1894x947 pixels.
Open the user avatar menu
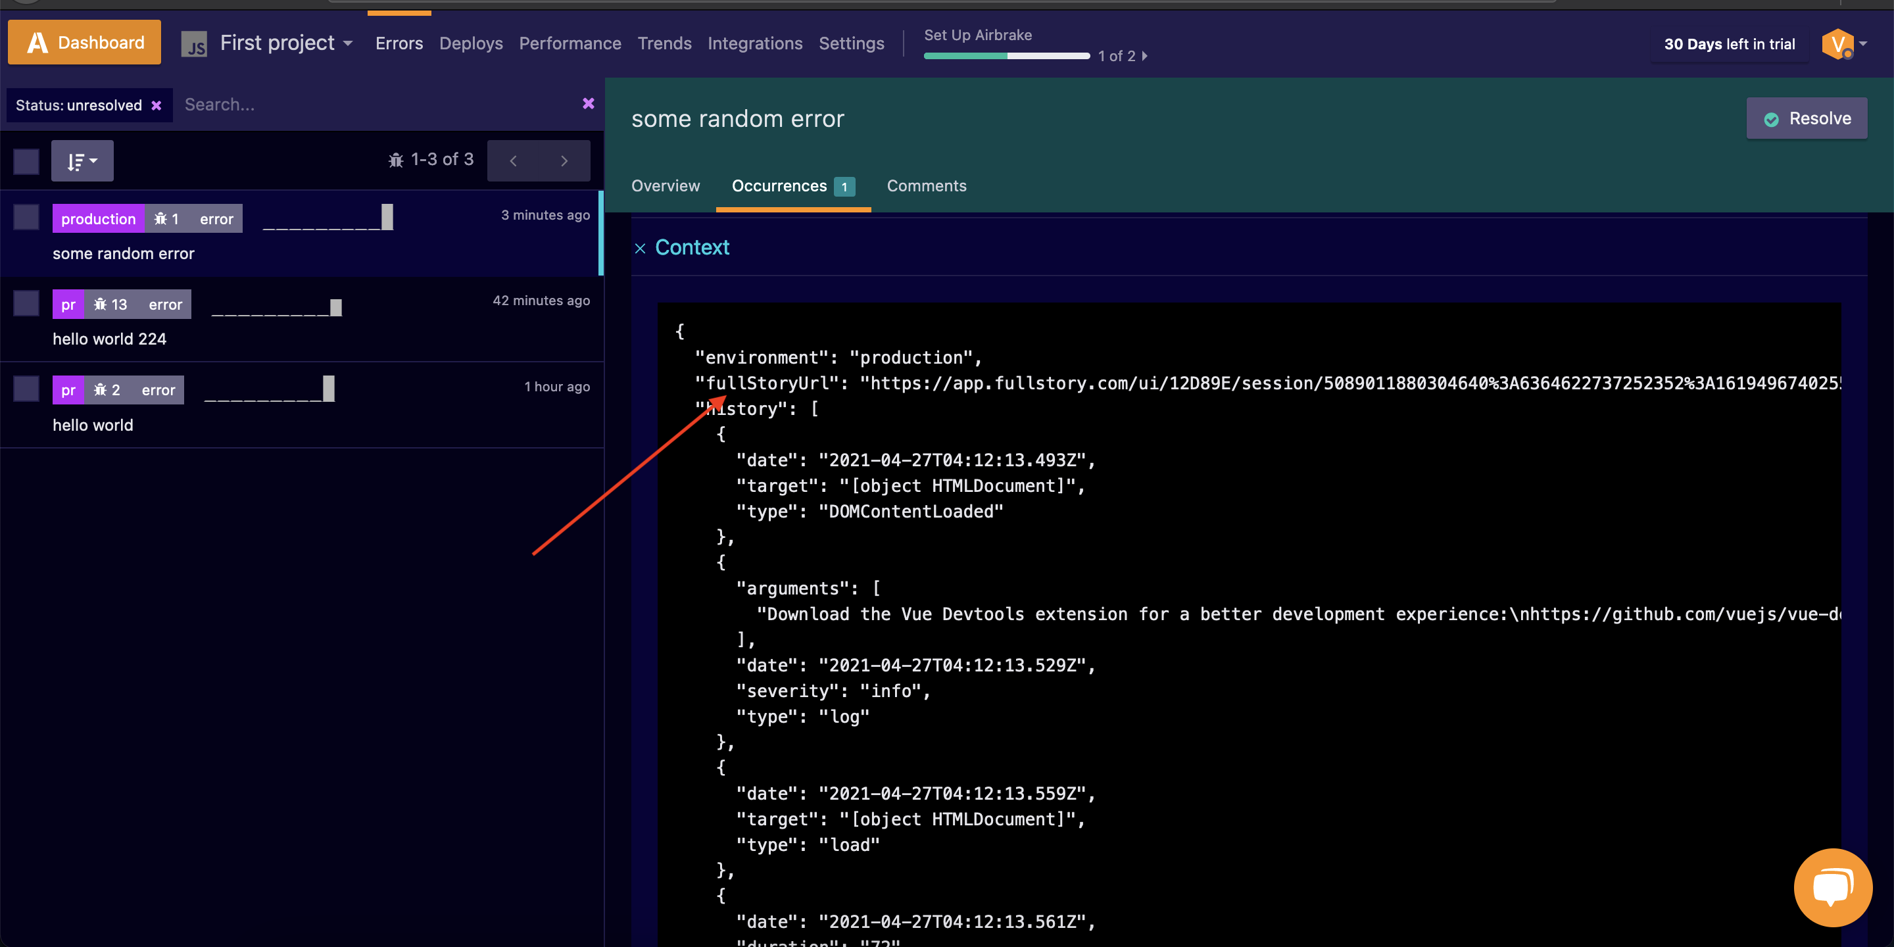pyautogui.click(x=1843, y=44)
